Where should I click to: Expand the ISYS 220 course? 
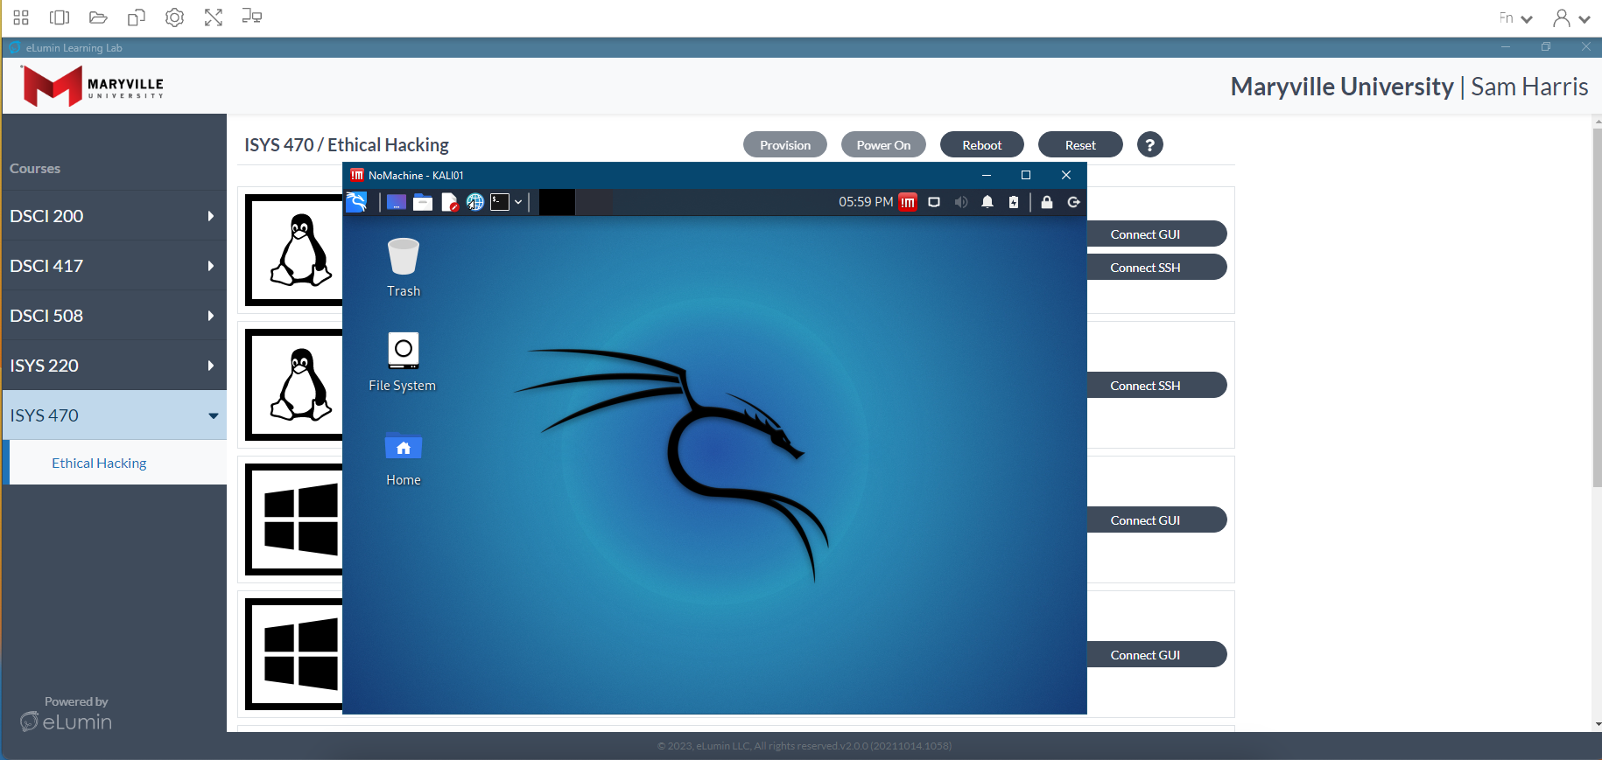[x=113, y=366]
